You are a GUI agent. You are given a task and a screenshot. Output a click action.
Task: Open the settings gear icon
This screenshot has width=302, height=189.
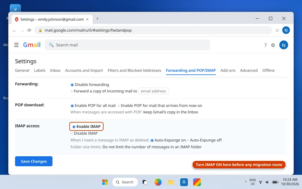coord(273,45)
